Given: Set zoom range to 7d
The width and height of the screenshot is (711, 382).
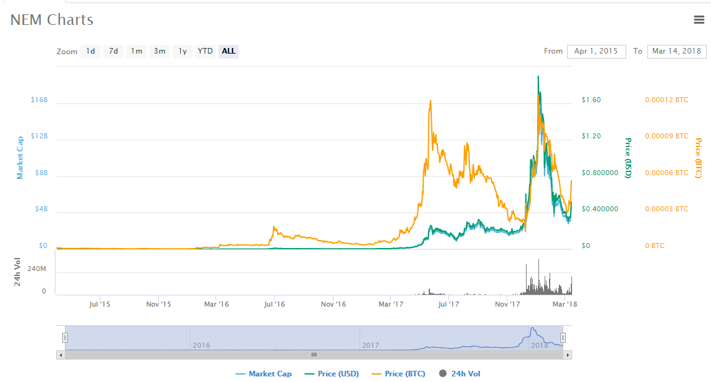Looking at the screenshot, I should pos(113,51).
